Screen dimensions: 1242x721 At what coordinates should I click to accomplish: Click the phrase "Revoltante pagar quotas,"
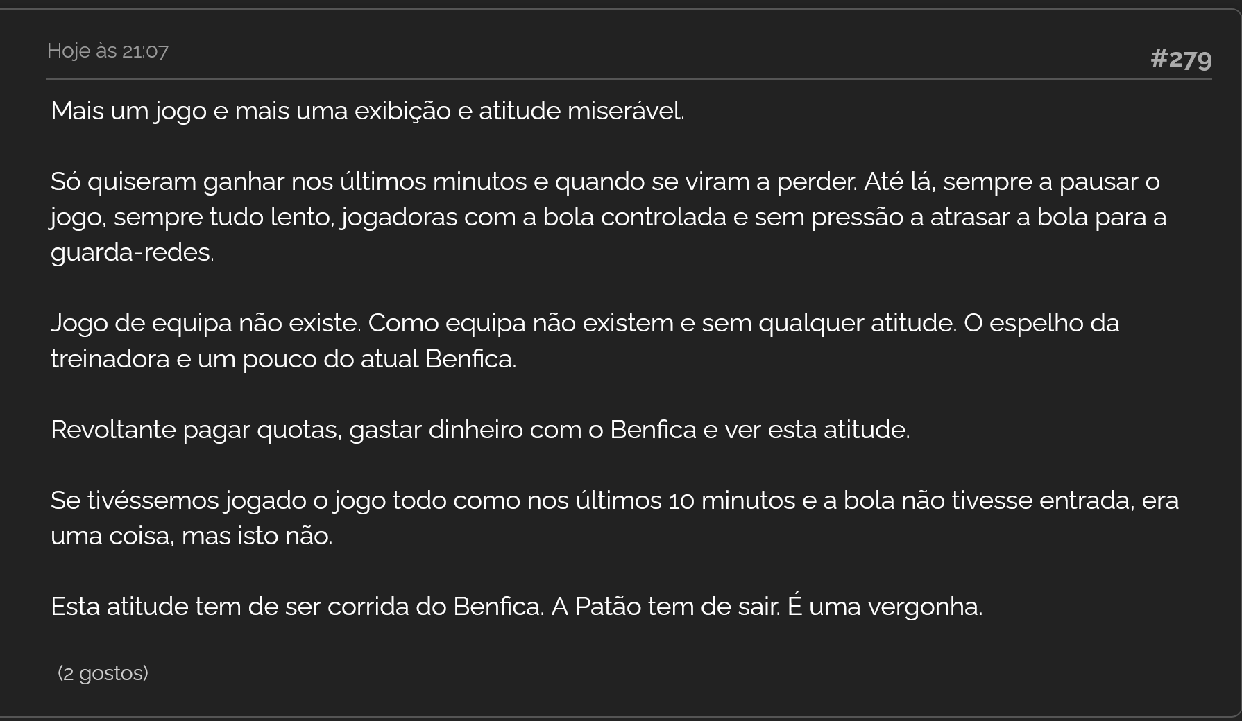click(196, 430)
